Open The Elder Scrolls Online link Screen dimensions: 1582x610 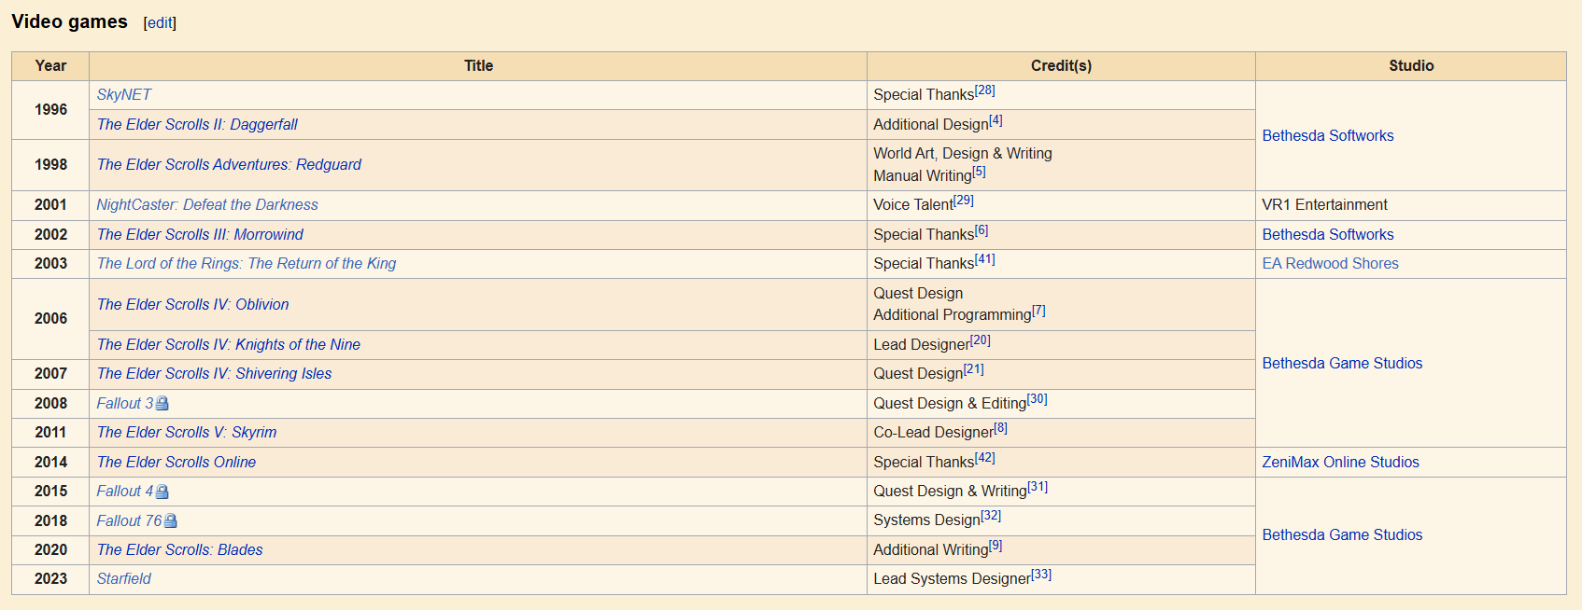(177, 463)
